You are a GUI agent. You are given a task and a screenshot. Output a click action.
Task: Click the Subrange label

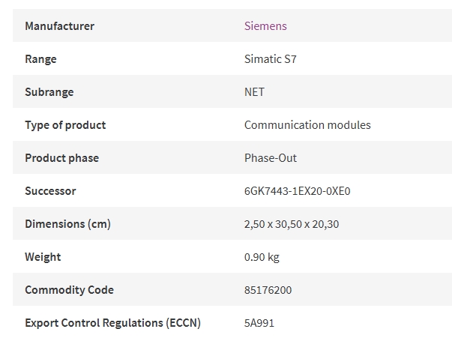click(49, 92)
